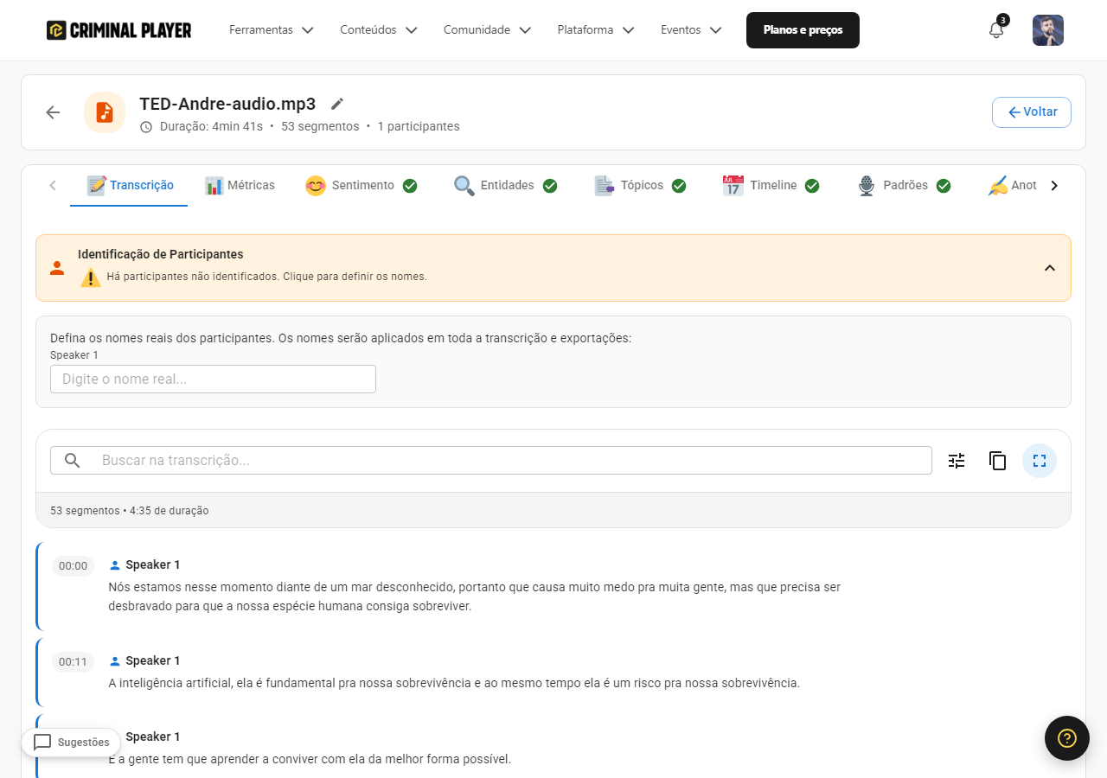Viewport: 1107px width, 778px height.
Task: Click the warning triangle icon
Action: click(91, 277)
